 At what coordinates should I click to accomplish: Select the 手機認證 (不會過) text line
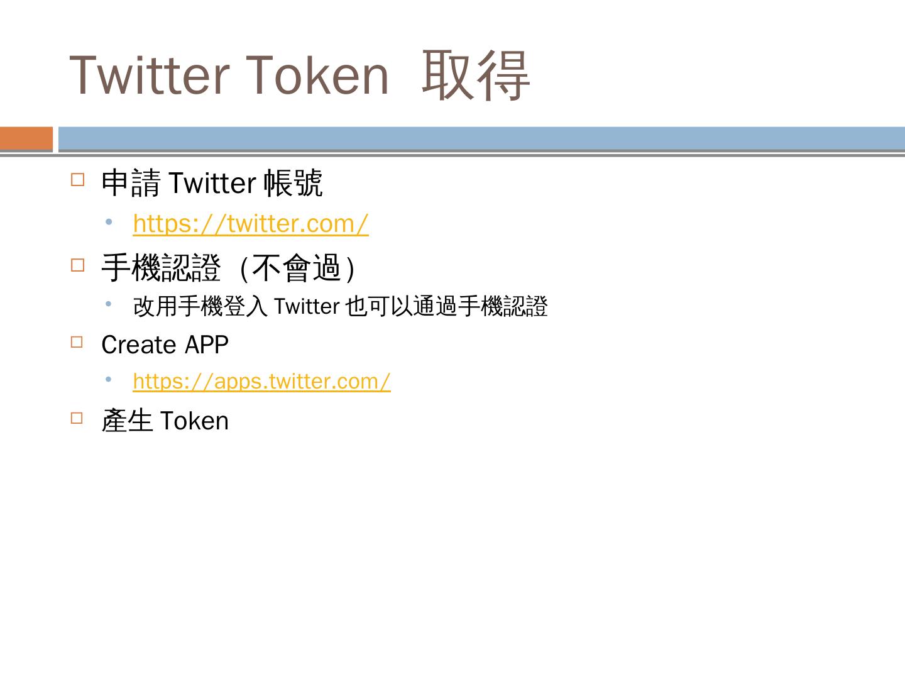coord(229,268)
